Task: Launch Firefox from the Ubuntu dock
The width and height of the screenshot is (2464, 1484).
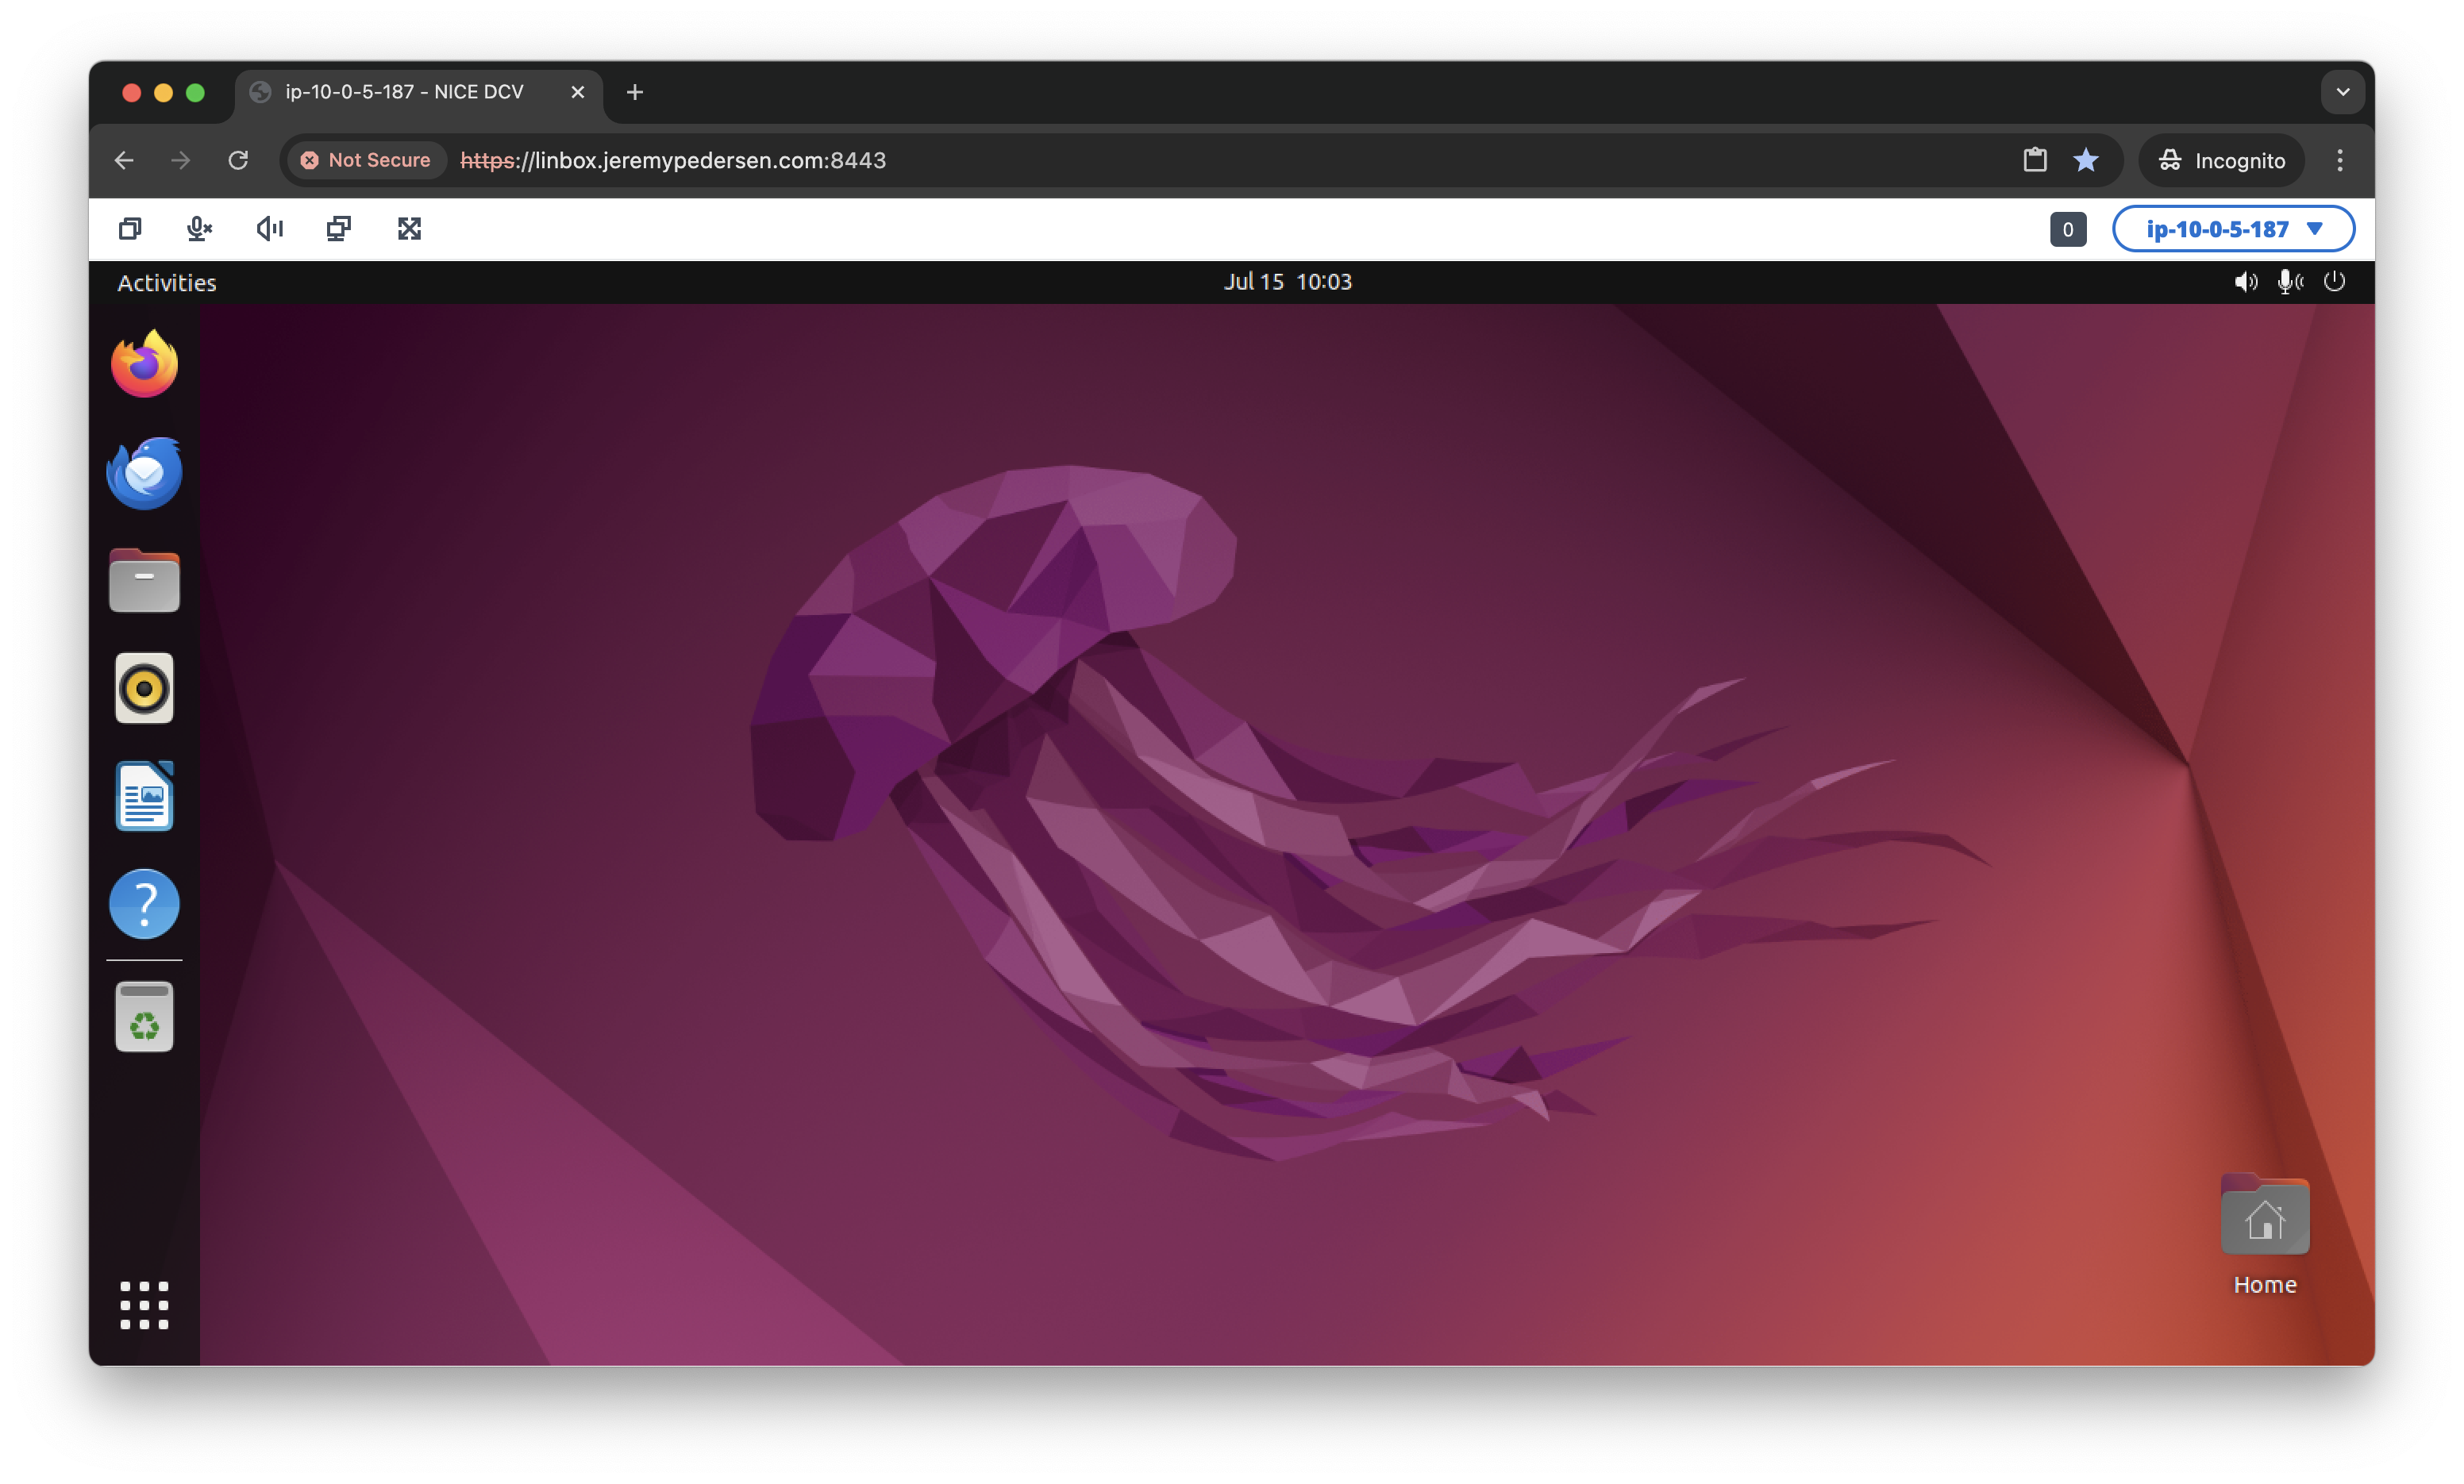Action: pos(144,363)
